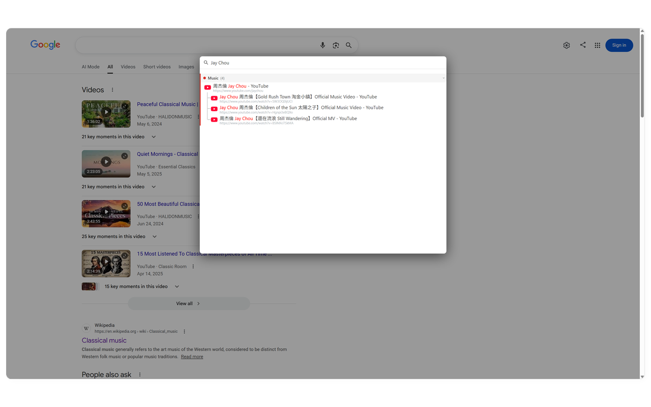Expand key moments for Peaceful Classical Music
The height and width of the screenshot is (407, 651).
(154, 137)
